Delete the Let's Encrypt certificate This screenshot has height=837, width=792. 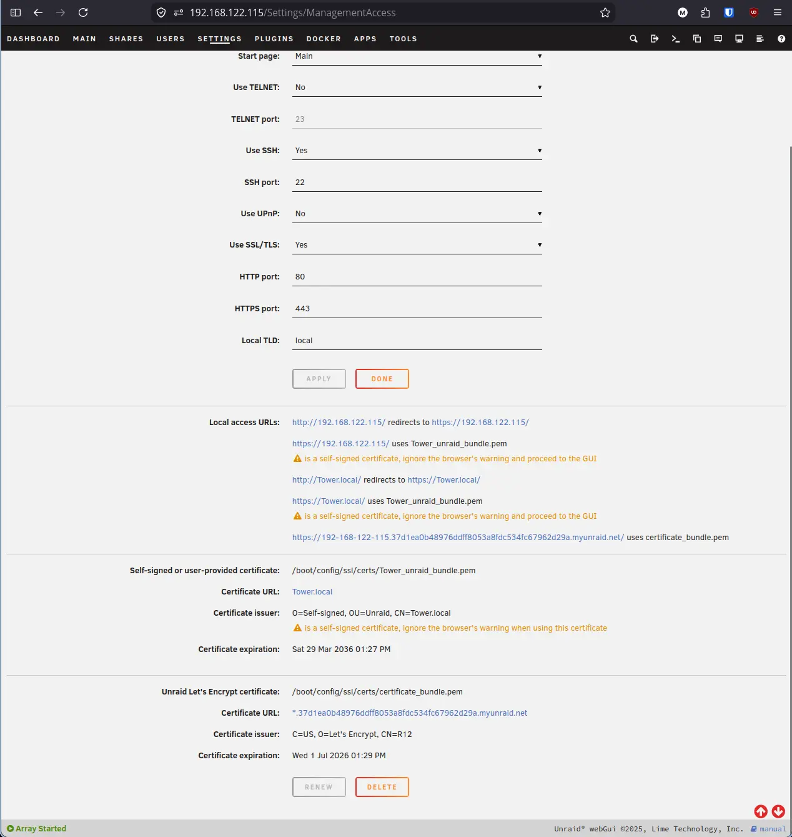pos(382,787)
